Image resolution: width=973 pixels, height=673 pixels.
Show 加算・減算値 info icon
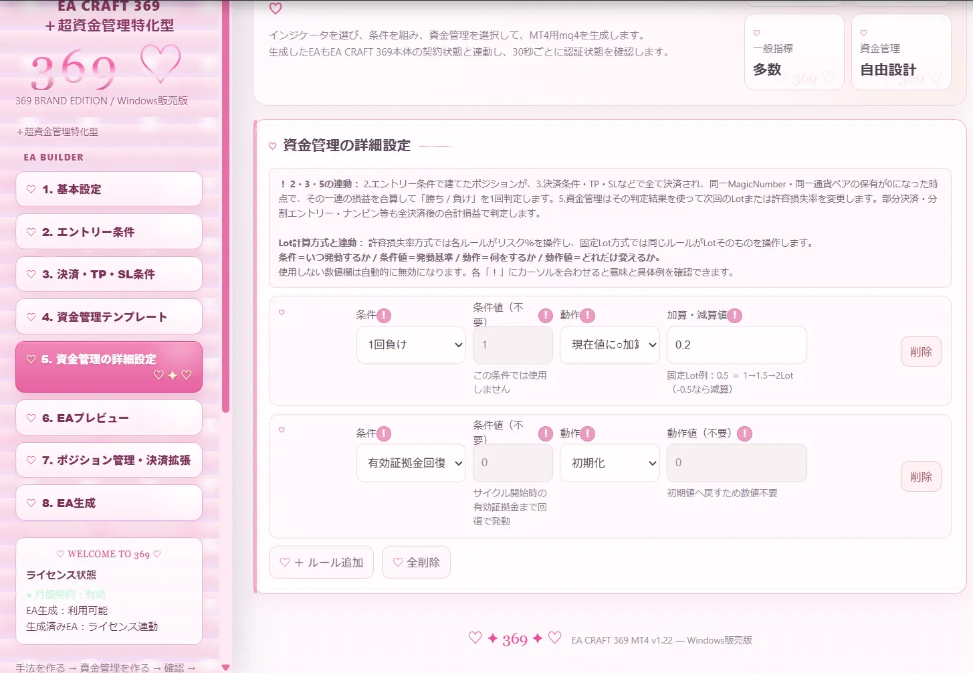[734, 316]
